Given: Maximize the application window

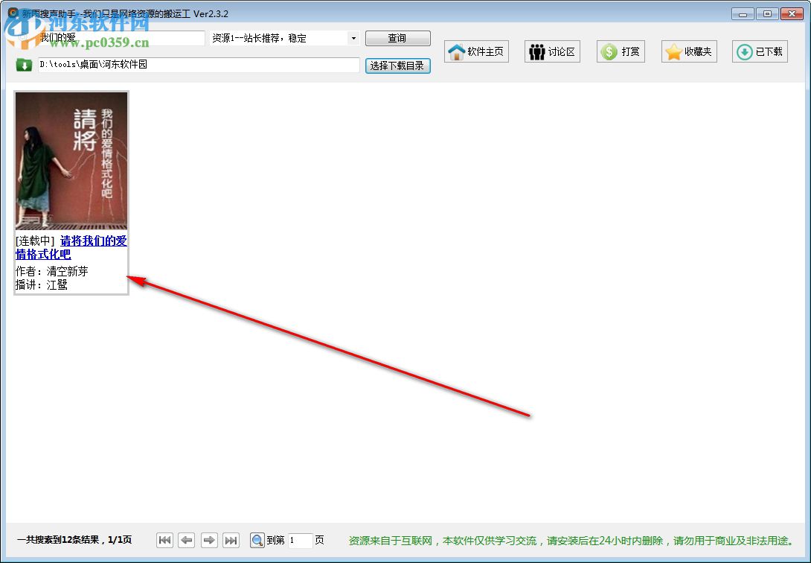Looking at the screenshot, I should click(767, 14).
